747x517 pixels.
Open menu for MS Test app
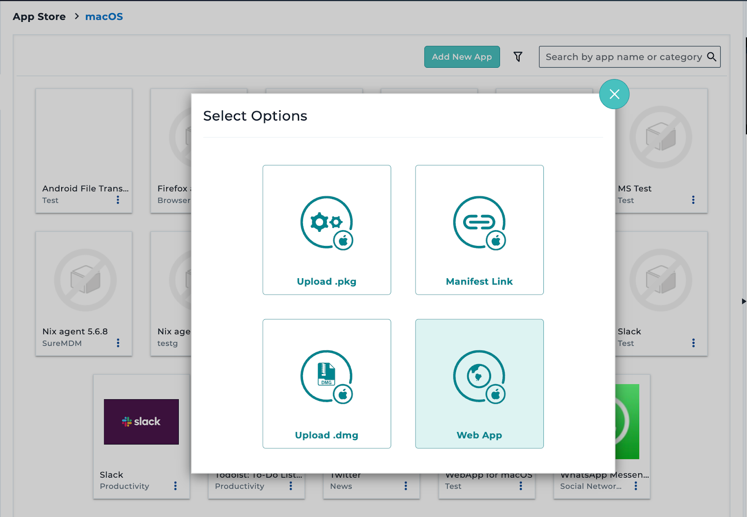point(693,200)
